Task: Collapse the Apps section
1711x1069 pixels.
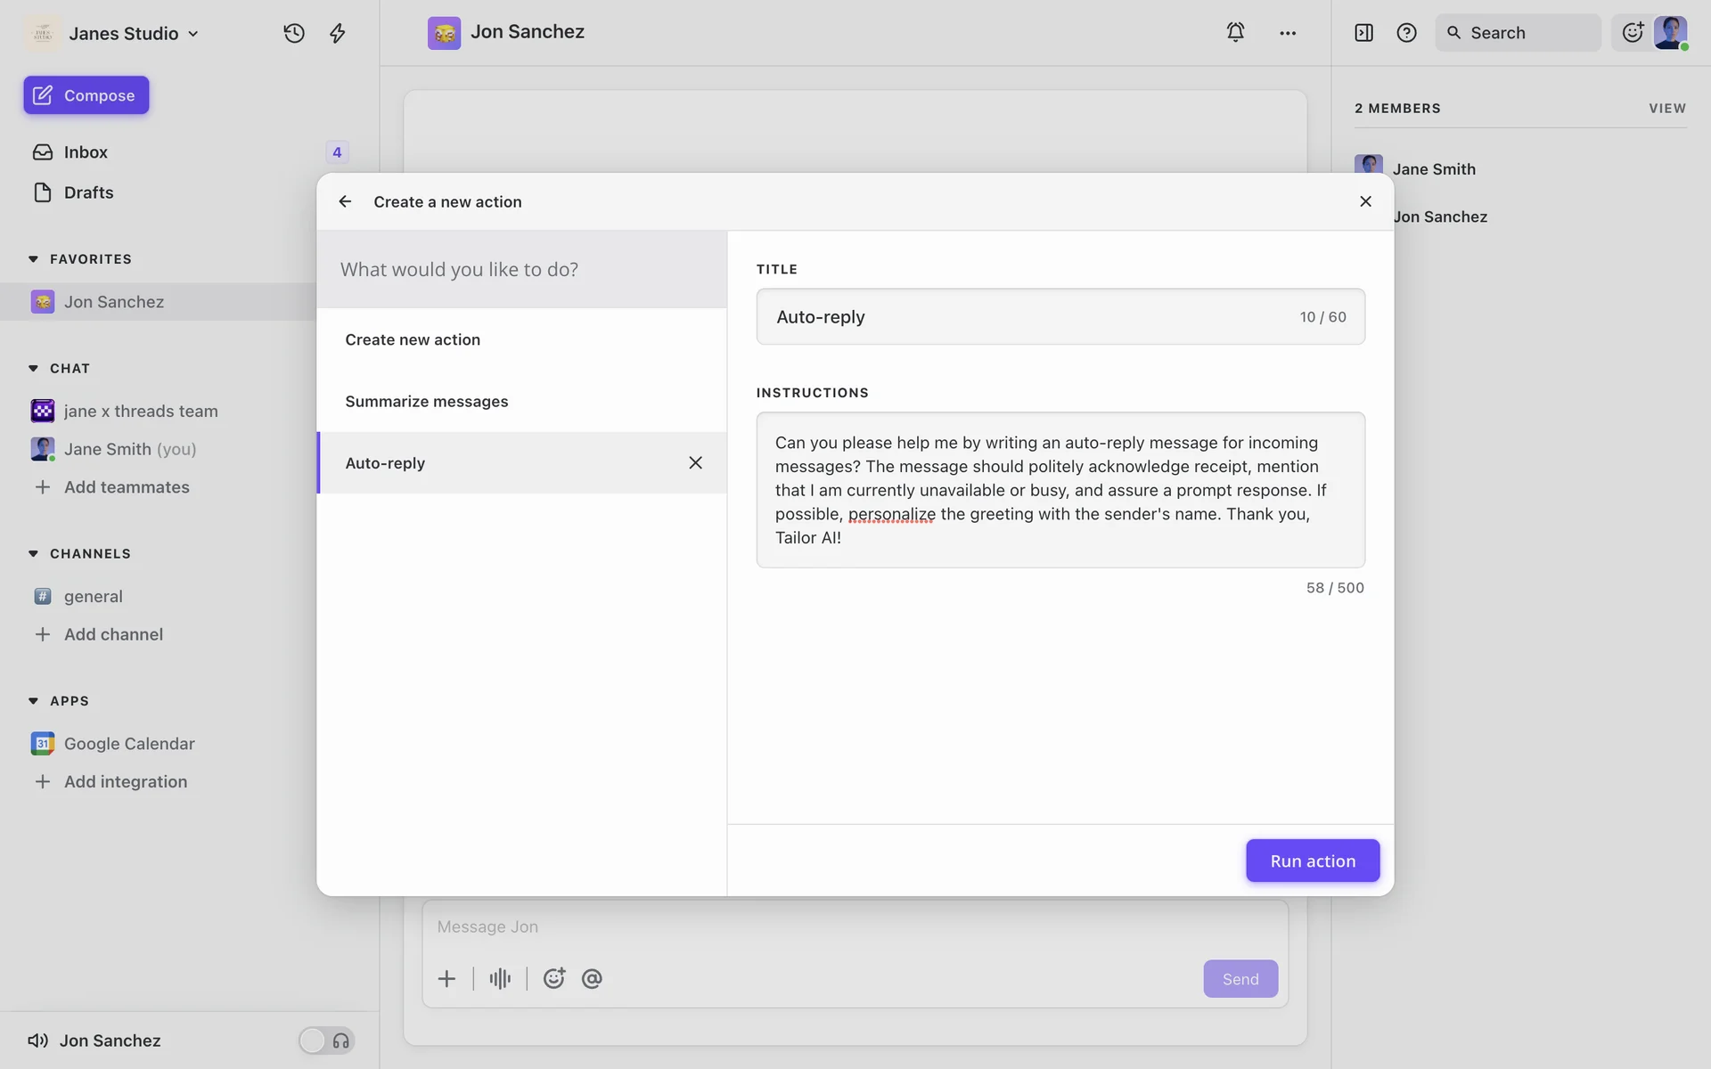Action: tap(34, 701)
